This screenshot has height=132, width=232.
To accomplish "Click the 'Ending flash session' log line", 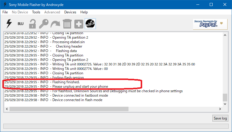I will pos(44,78).
